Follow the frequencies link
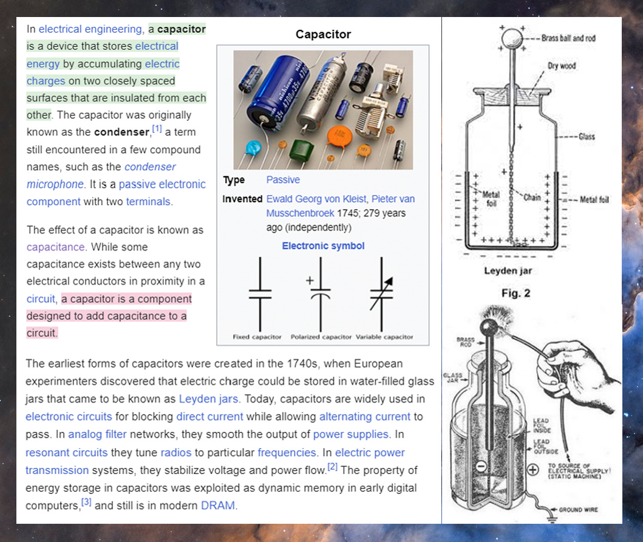The width and height of the screenshot is (643, 542). click(287, 453)
